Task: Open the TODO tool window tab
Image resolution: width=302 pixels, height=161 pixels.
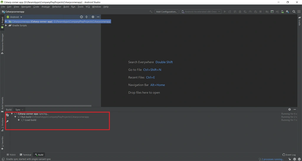Action: 11,155
